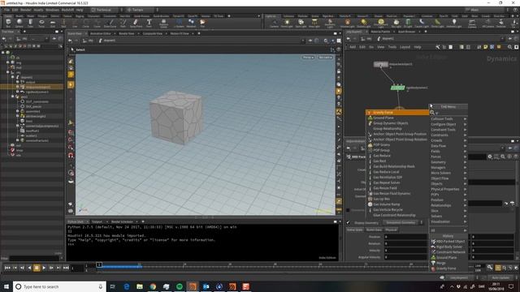Viewport: 520px width, 292px height.
Task: Expand the Micro Solvers submenu
Action: [448, 173]
